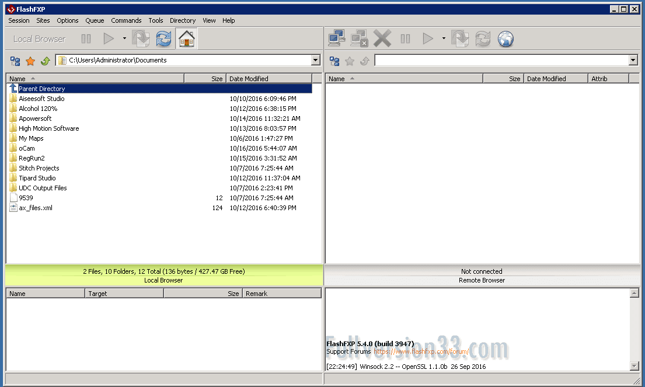The width and height of the screenshot is (645, 387).
Task: Select the oCam folder
Action: pos(161,148)
